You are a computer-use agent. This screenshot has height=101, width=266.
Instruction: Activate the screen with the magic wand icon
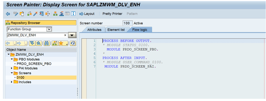(35, 14)
